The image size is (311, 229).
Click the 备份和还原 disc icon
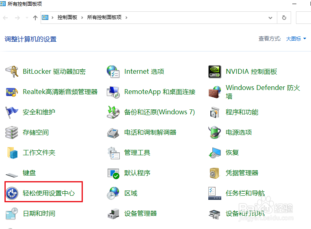(113, 112)
